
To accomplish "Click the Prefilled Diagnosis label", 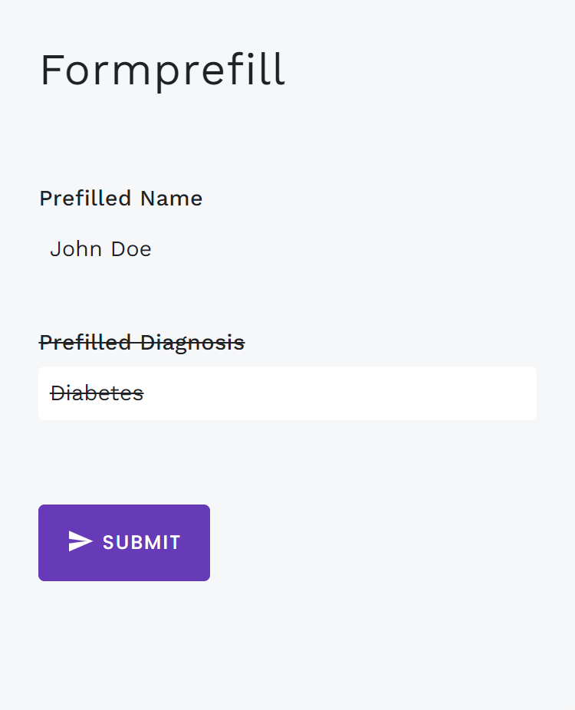I will (x=142, y=343).
